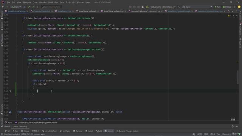Open Search Everywhere field

click(x=51, y=7)
